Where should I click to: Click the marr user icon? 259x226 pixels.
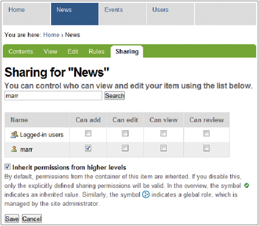[14, 149]
